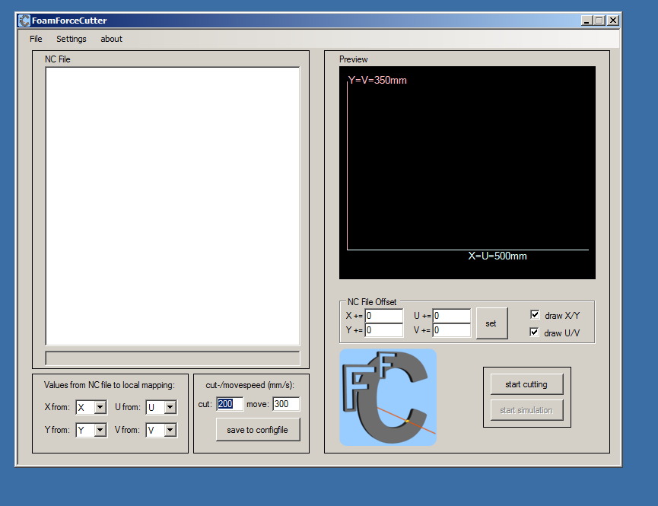The image size is (658, 506).
Task: Click the black Preview canvas
Action: point(467,172)
